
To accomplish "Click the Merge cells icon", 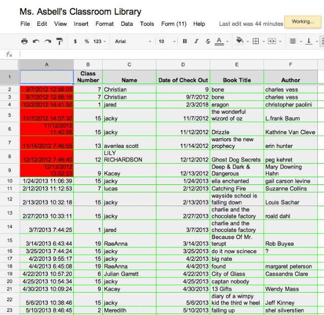I will pyautogui.click(x=272, y=42).
